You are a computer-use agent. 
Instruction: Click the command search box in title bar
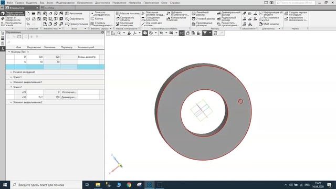(295, 3)
